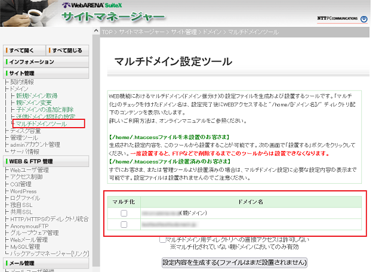Screen dimensions: 388x272
Task: Click the power/logout icon at top right
Action: point(364,19)
